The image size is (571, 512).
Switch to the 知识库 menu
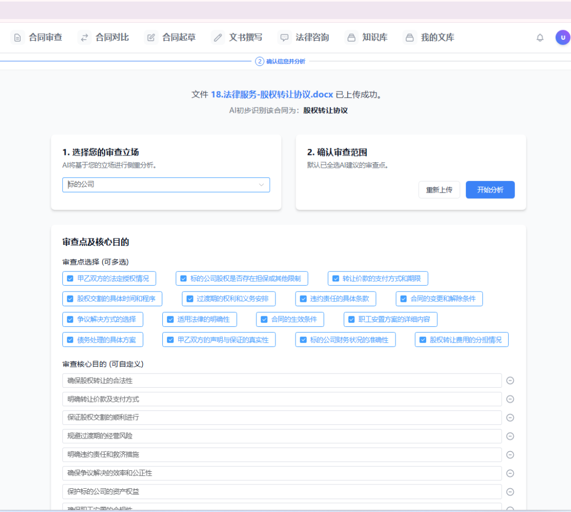367,38
